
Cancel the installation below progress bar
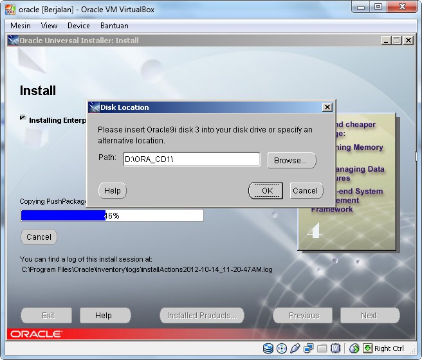click(39, 237)
